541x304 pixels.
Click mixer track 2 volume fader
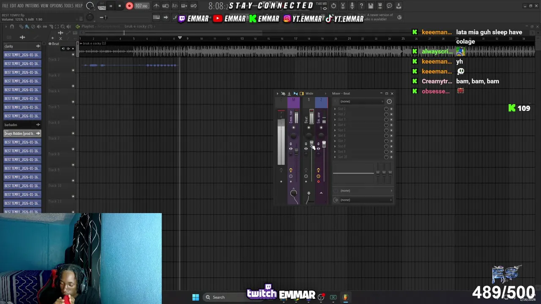324,144
